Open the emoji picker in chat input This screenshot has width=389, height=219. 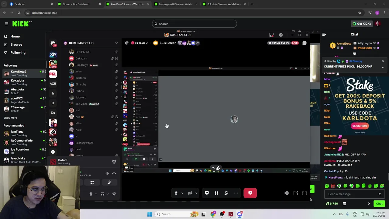click(380, 194)
